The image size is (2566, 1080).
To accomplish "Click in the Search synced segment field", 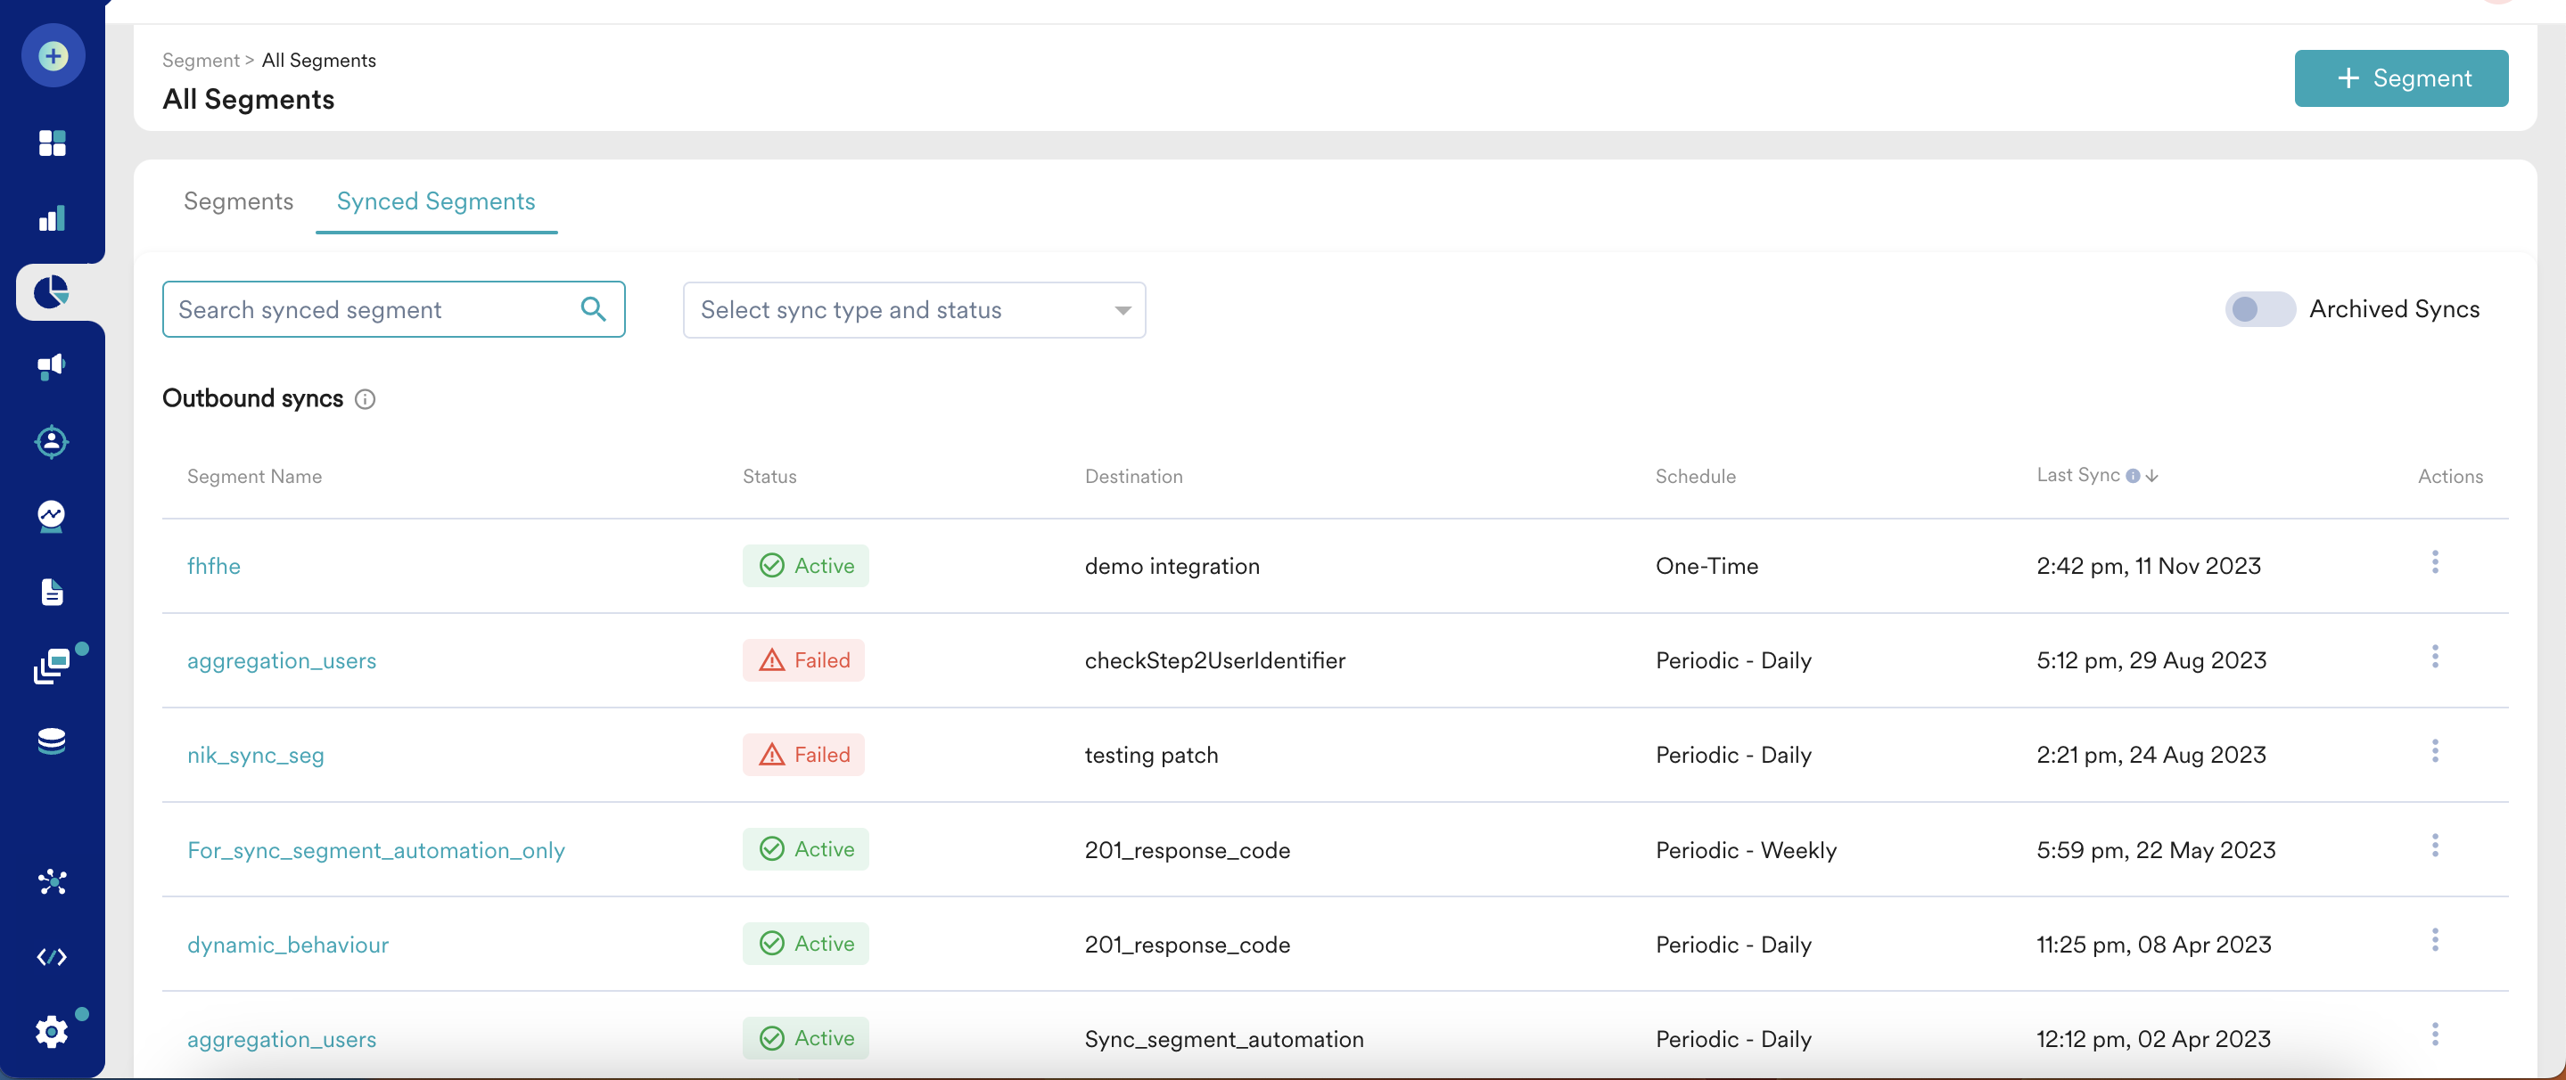I will click(x=368, y=309).
